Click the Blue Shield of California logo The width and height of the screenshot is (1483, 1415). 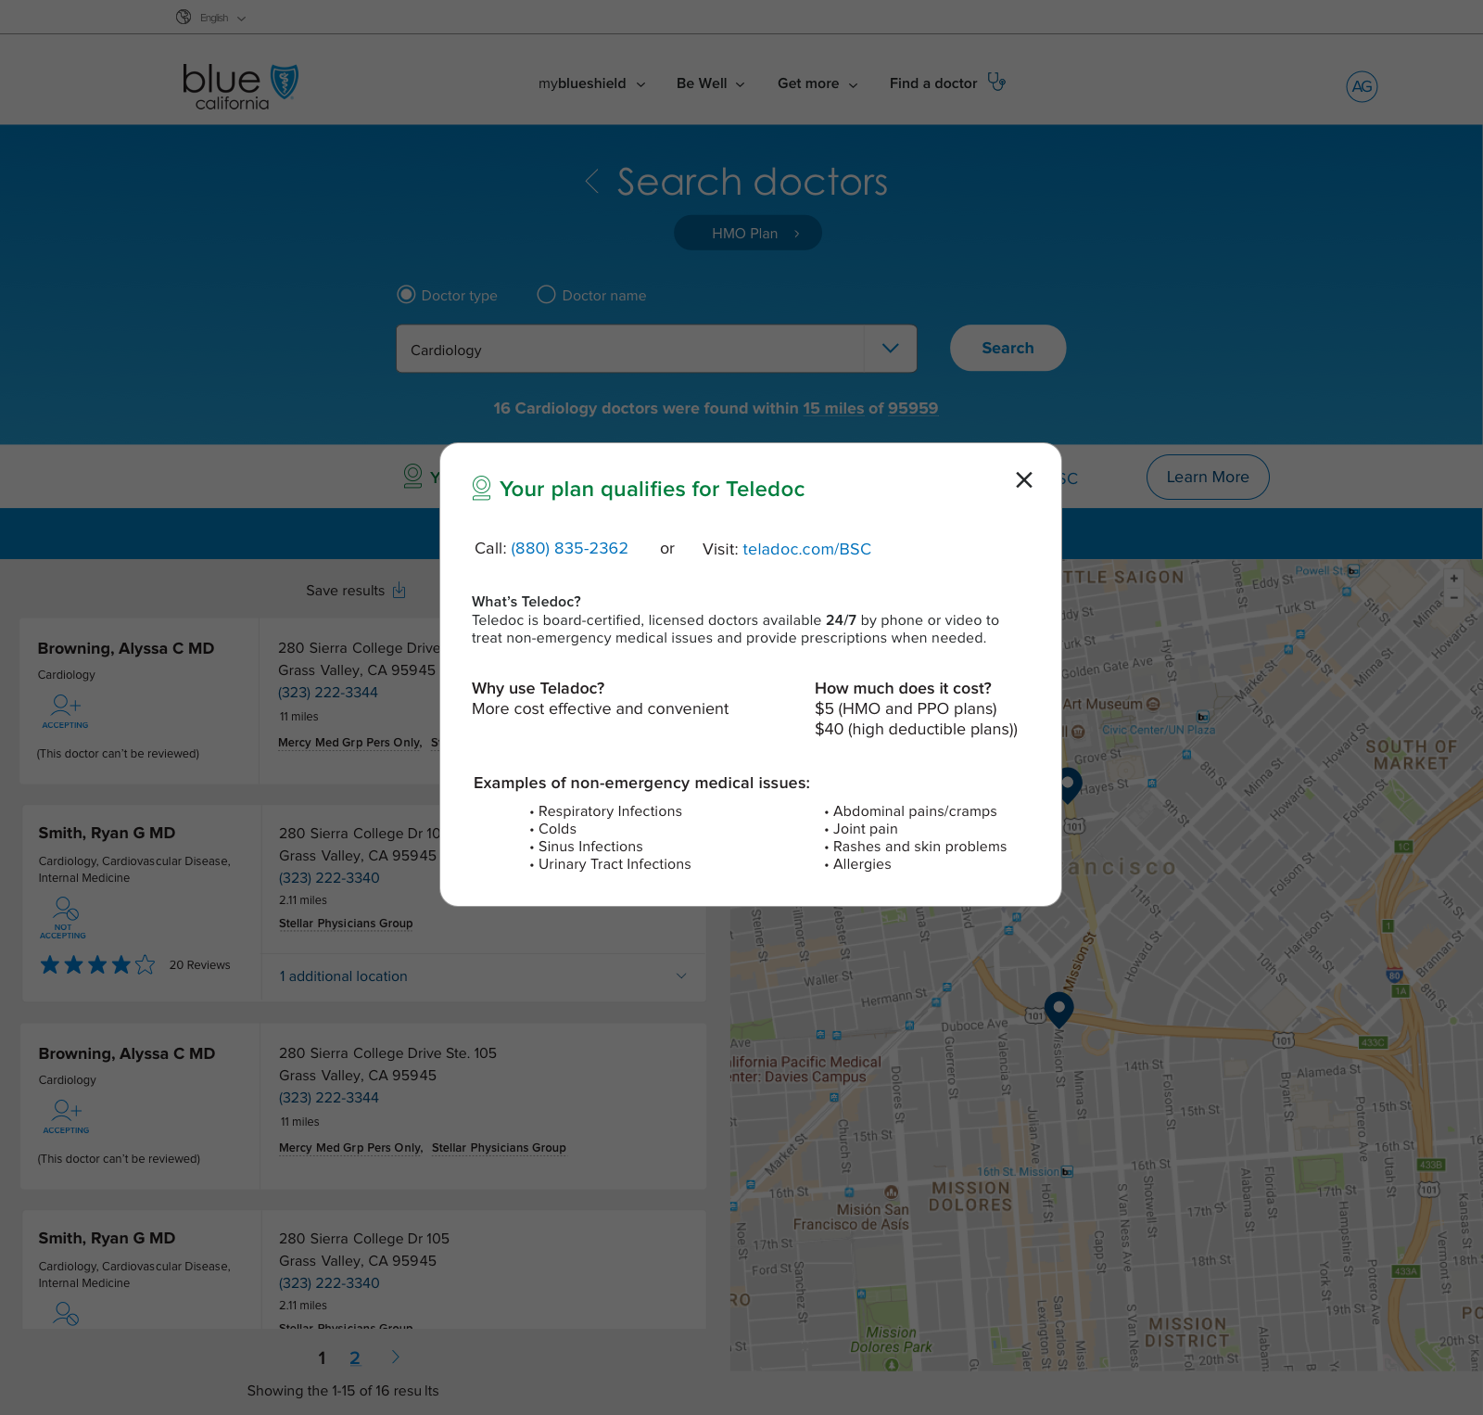click(x=240, y=86)
